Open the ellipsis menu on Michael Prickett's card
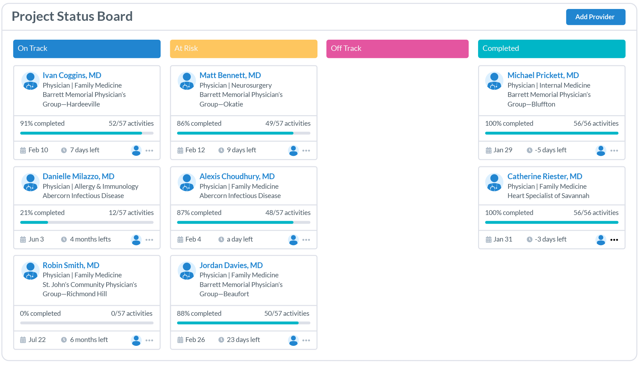The height and width of the screenshot is (366, 640). click(614, 150)
